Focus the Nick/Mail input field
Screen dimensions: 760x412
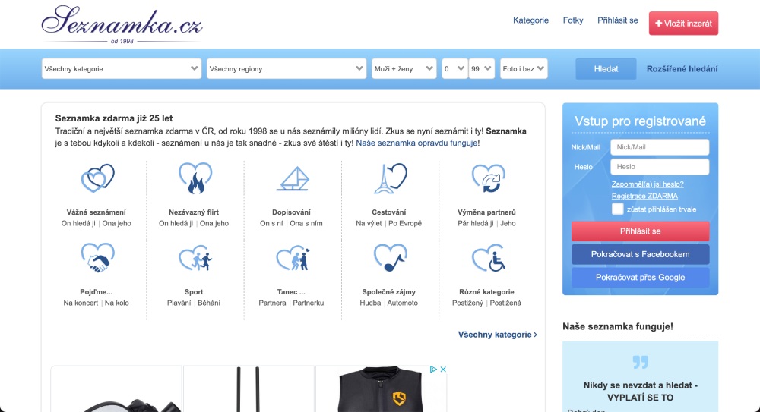click(660, 147)
